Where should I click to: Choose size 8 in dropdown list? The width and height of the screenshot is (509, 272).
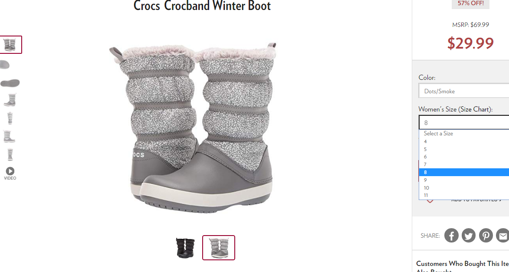(464, 172)
